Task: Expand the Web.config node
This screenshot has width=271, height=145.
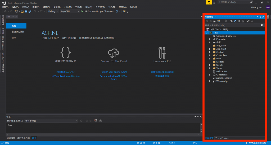Action: pyautogui.click(x=210, y=81)
